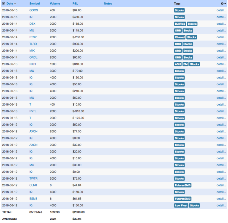Open detail for MIK trade

point(221,51)
